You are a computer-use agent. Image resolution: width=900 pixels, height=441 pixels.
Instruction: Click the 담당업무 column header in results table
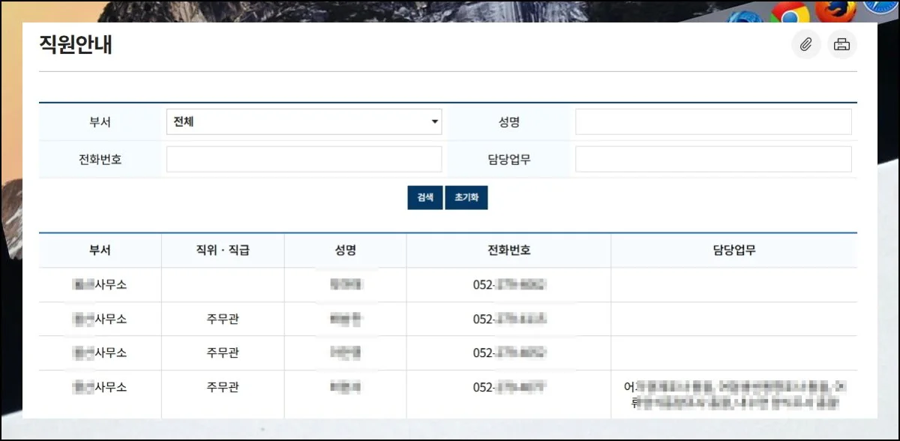[x=733, y=250]
